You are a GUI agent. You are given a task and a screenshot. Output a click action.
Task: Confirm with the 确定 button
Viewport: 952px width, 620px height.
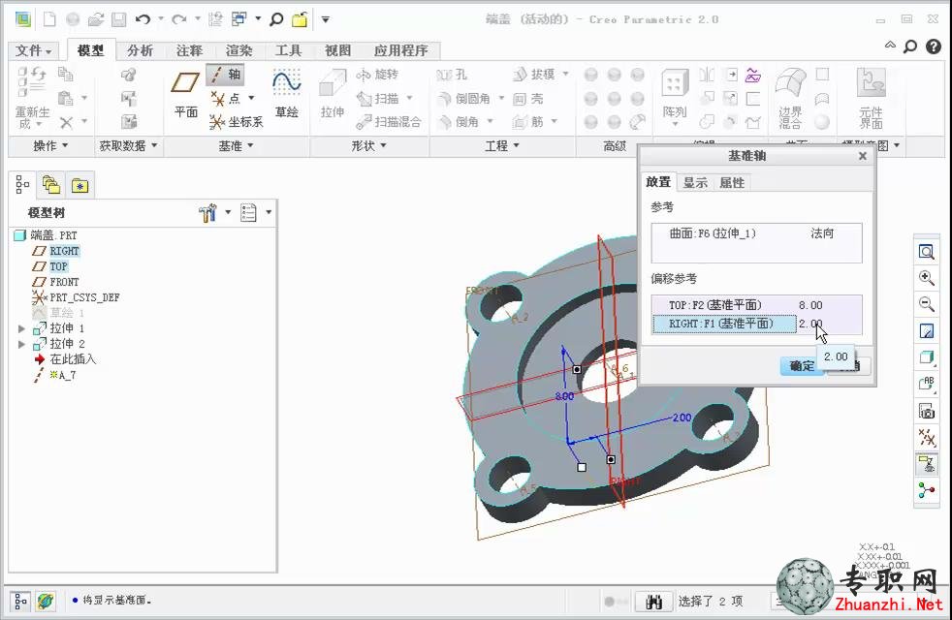tap(802, 366)
